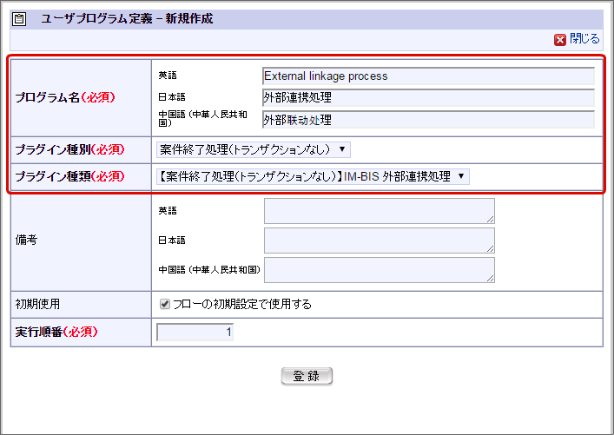Click the red X close icon
Screen dimensions: 614x435
pos(560,39)
